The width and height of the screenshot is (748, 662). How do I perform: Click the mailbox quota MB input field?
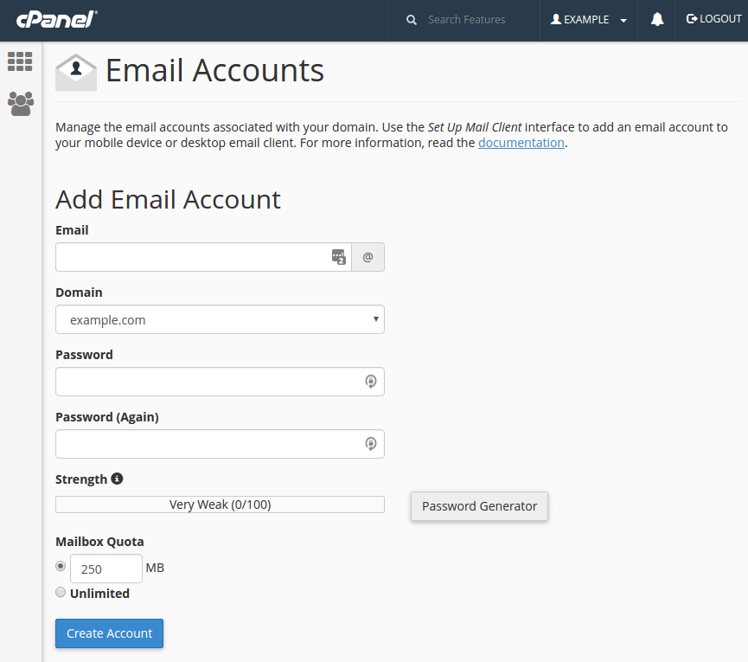click(105, 569)
